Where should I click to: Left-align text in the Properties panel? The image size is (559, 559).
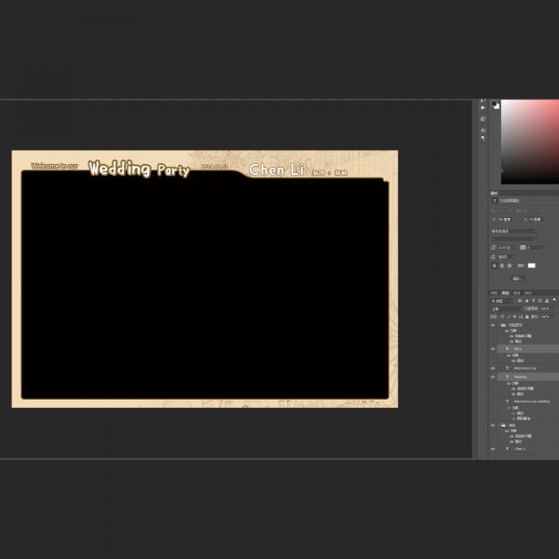495,266
